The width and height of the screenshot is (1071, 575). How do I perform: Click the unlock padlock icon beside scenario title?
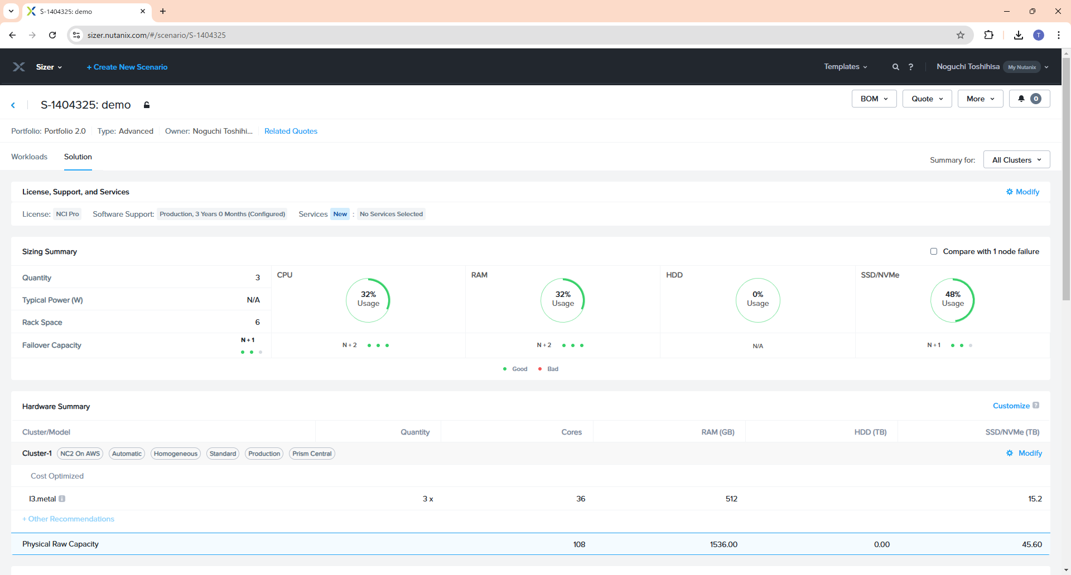tap(147, 105)
